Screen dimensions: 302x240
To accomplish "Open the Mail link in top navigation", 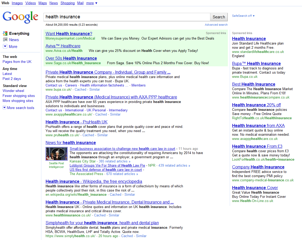I will point(80,3).
